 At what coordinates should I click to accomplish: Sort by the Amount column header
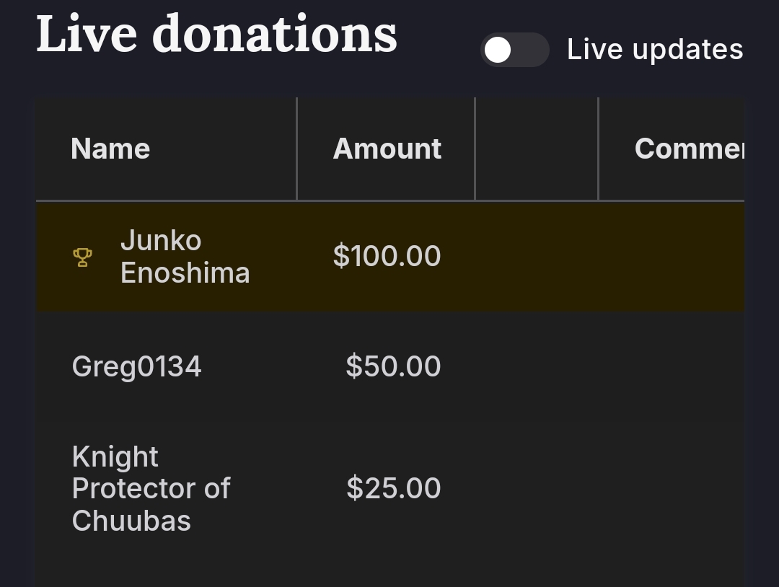(387, 149)
